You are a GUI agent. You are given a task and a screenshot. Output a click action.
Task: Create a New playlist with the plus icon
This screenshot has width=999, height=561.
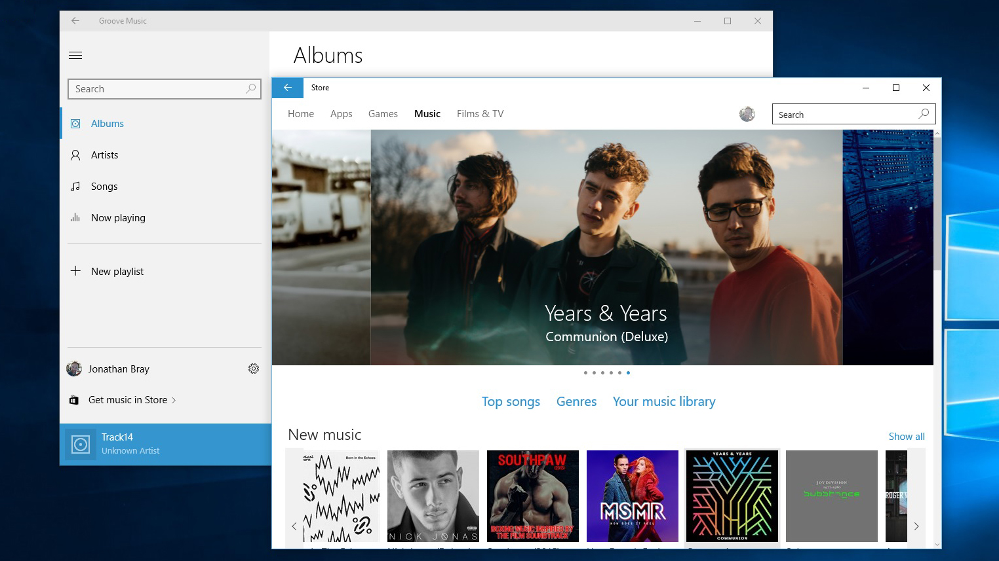pyautogui.click(x=75, y=271)
